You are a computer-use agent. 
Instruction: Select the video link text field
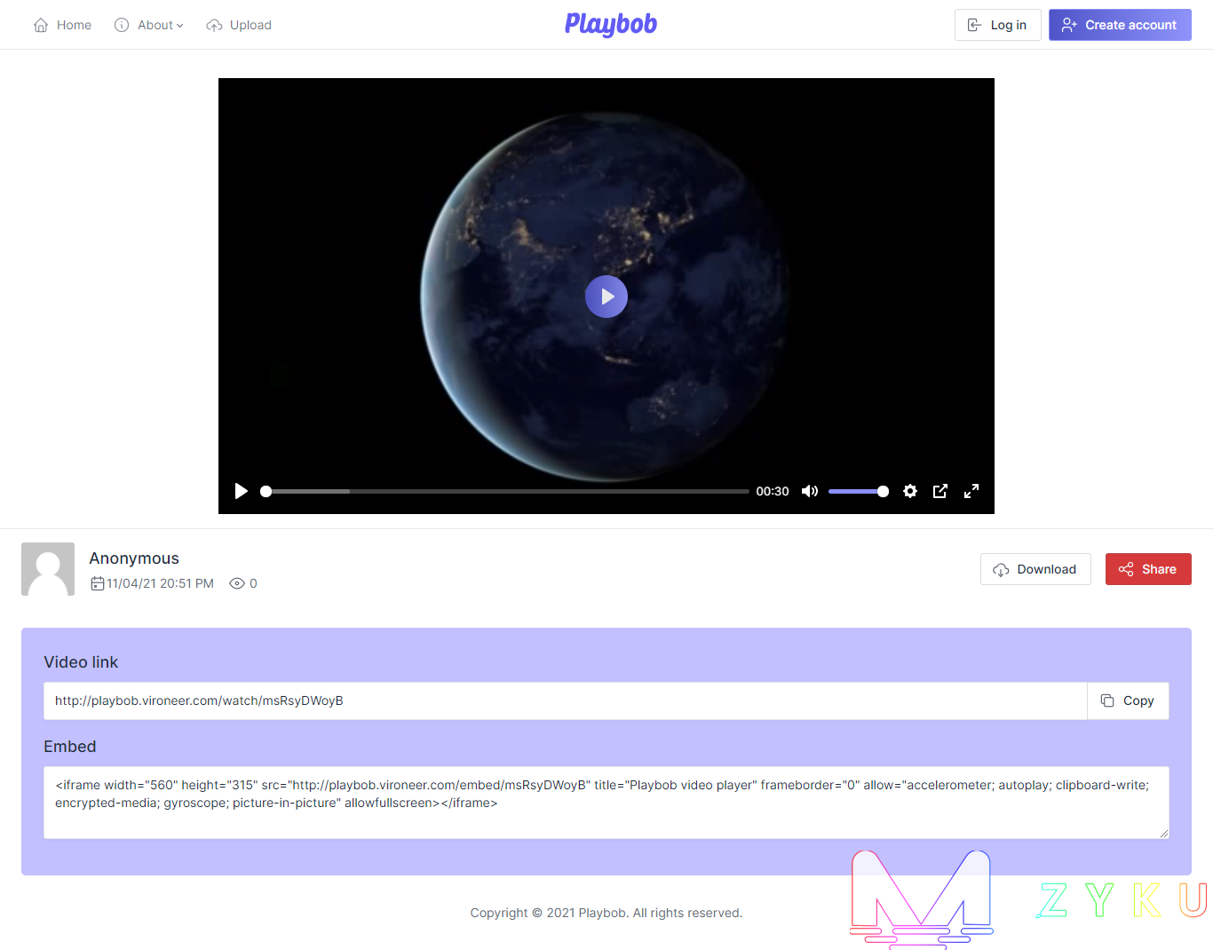coord(565,701)
